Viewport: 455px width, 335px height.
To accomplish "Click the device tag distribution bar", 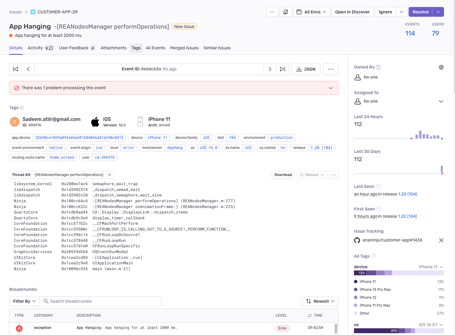I will click(x=399, y=273).
